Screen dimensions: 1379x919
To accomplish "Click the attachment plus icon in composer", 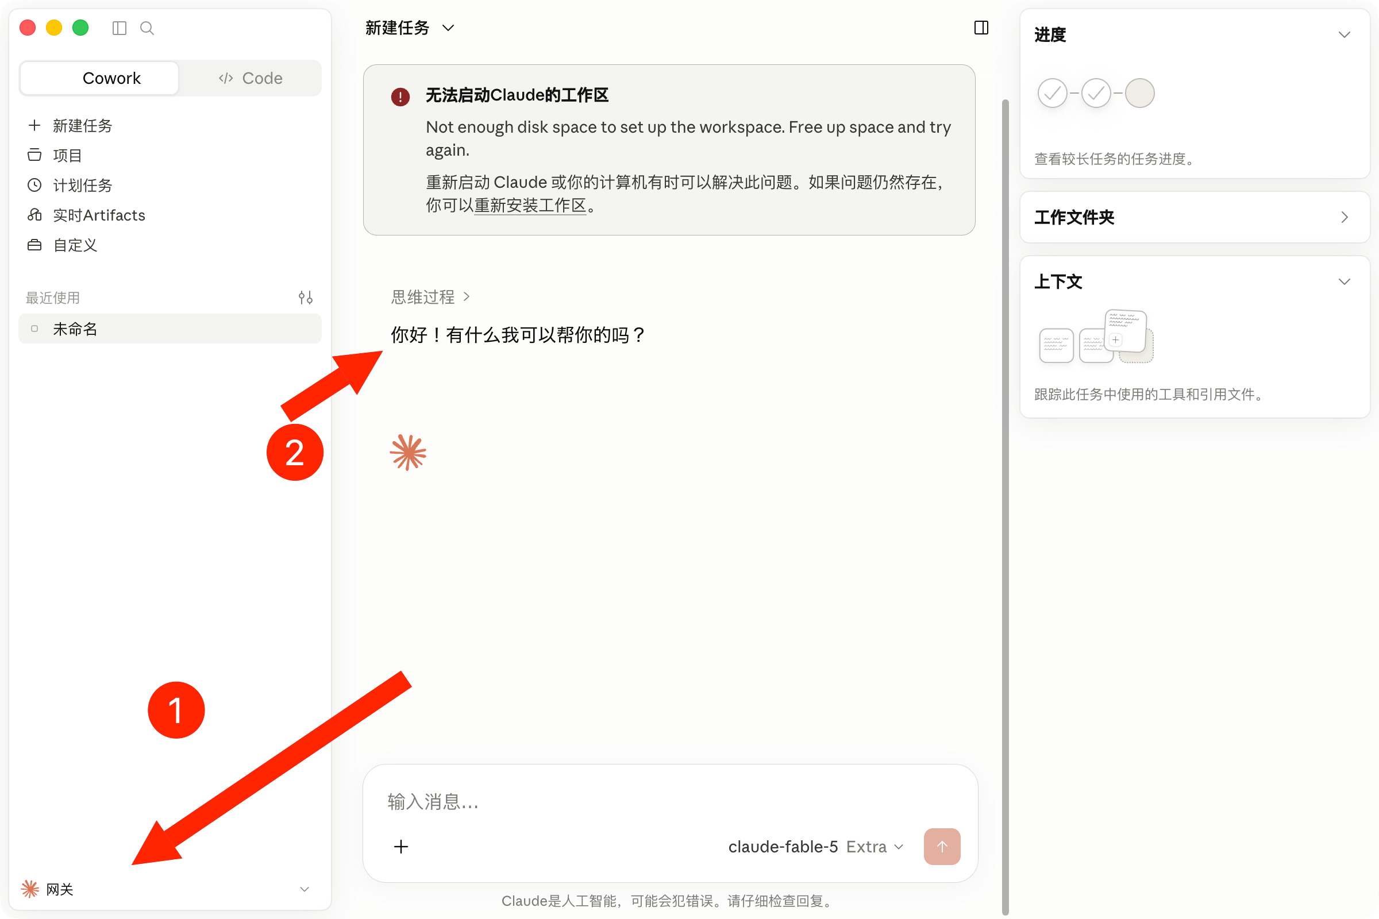I will pyautogui.click(x=401, y=846).
